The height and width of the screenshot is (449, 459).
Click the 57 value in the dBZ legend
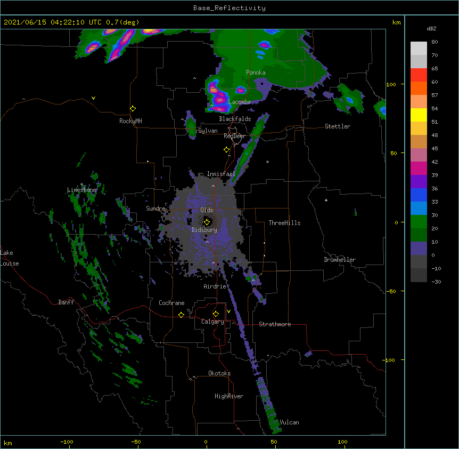pyautogui.click(x=435, y=95)
